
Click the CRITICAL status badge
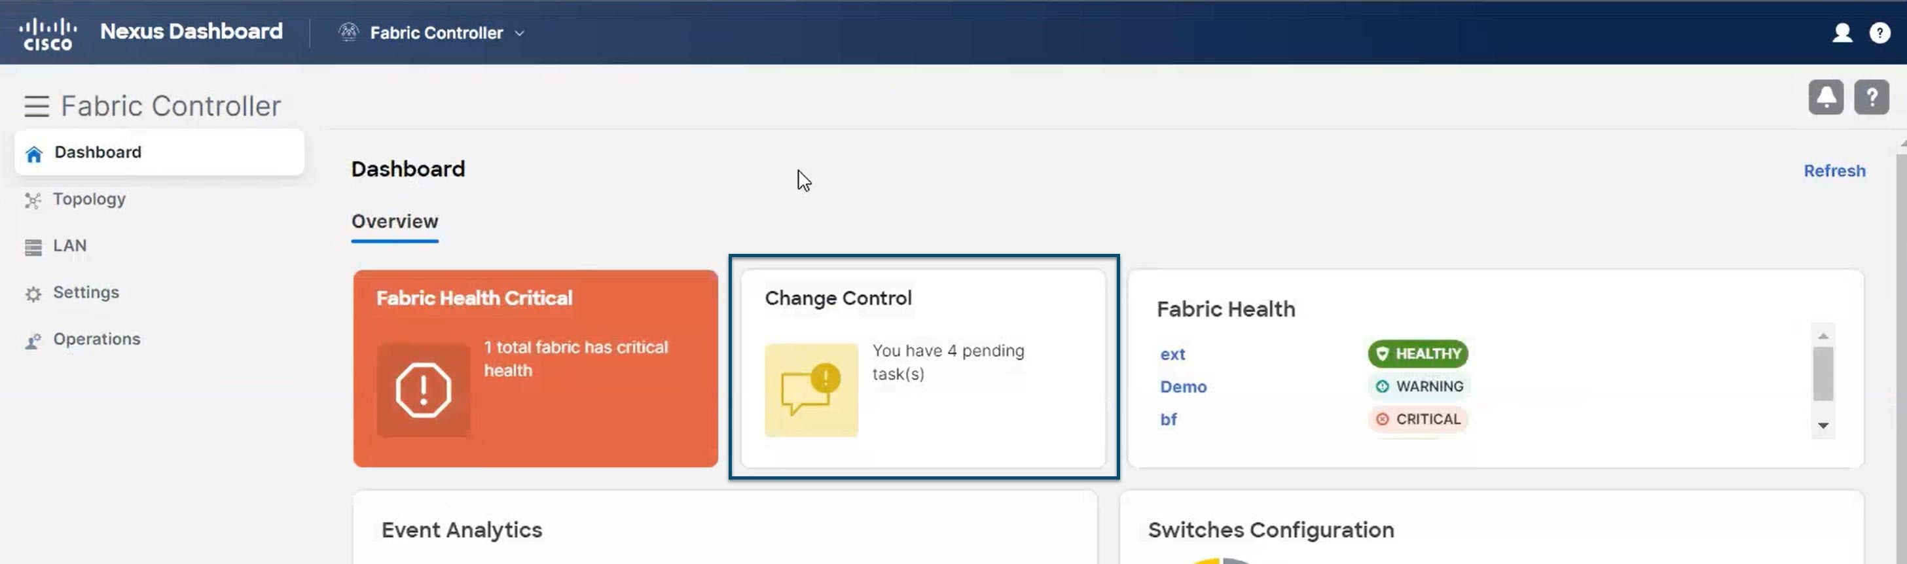pos(1418,419)
